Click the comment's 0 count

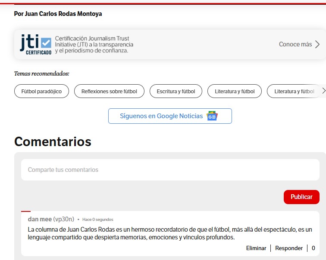pos(313,248)
